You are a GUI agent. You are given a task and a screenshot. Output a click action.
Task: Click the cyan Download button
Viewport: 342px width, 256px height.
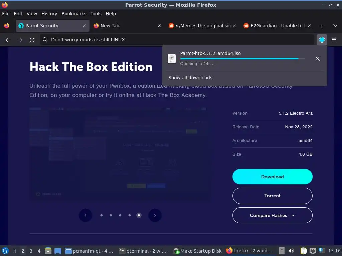[273, 177]
